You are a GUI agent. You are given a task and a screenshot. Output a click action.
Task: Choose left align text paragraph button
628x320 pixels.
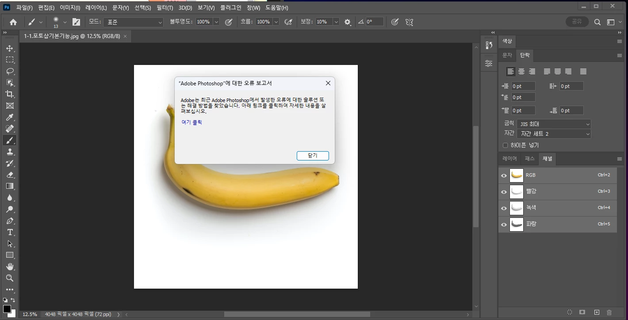[x=511, y=71]
